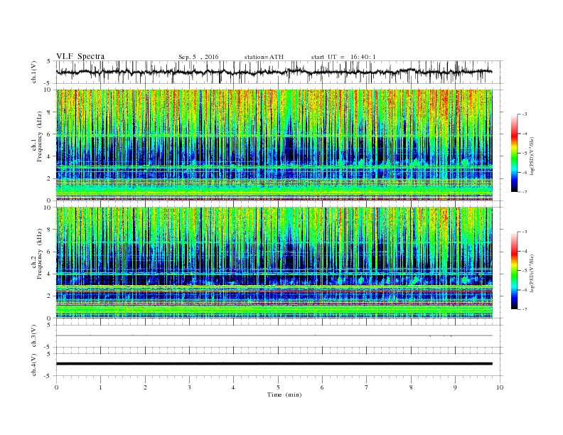This screenshot has height=435, width=563.
Task: Click the "-3" tick on ch.1 colorbar
Action: tap(524, 114)
